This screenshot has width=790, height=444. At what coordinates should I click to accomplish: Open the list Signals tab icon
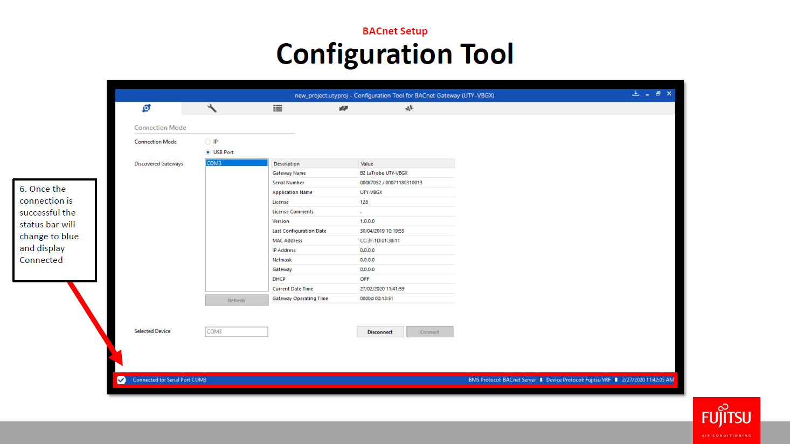278,108
